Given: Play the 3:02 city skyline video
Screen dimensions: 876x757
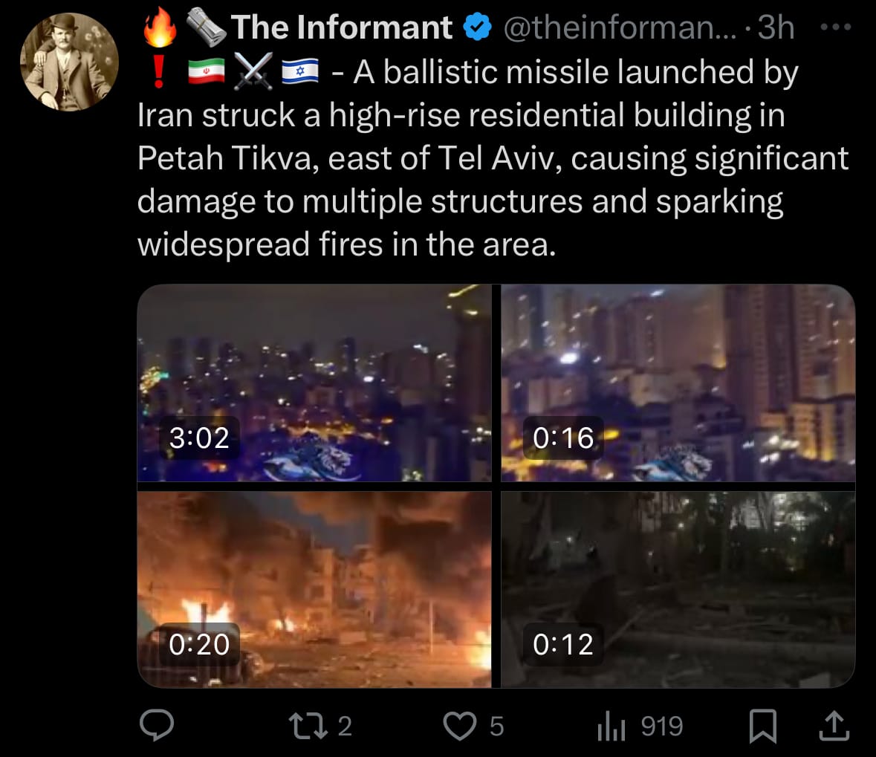Looking at the screenshot, I should (314, 383).
